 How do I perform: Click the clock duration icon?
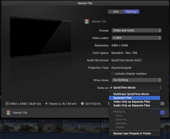click(x=82, y=104)
